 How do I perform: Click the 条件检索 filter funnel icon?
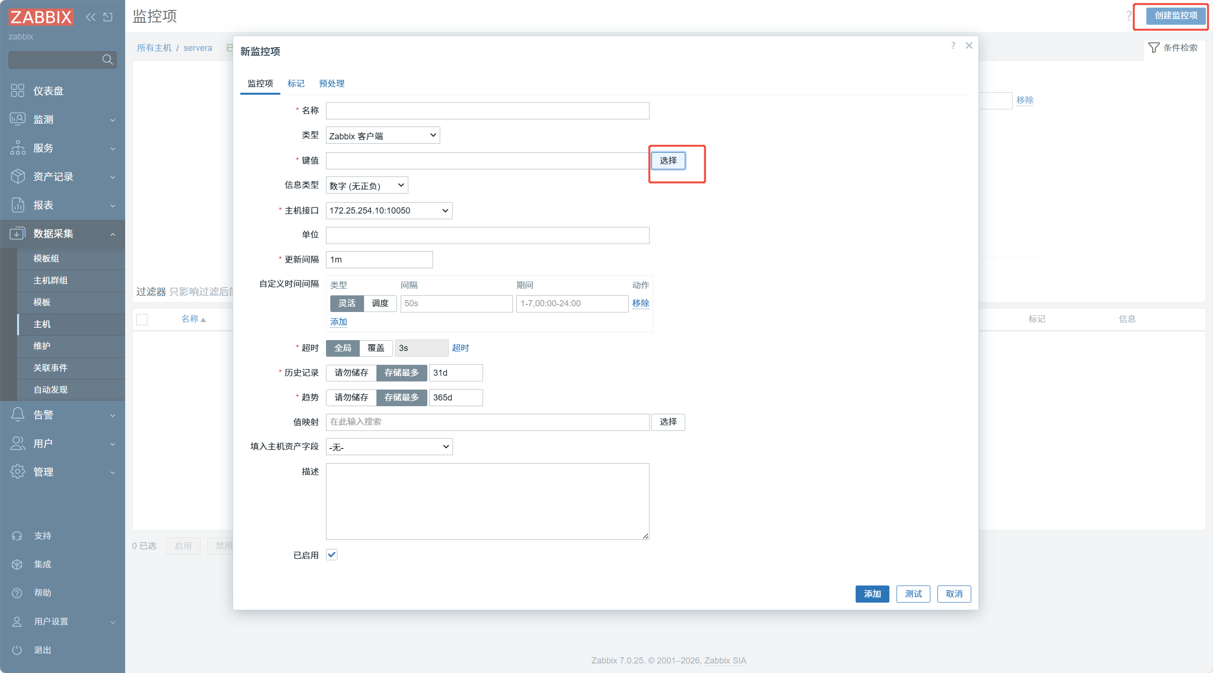pyautogui.click(x=1154, y=48)
